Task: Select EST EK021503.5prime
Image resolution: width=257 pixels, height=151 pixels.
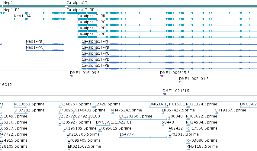Action: (84, 147)
